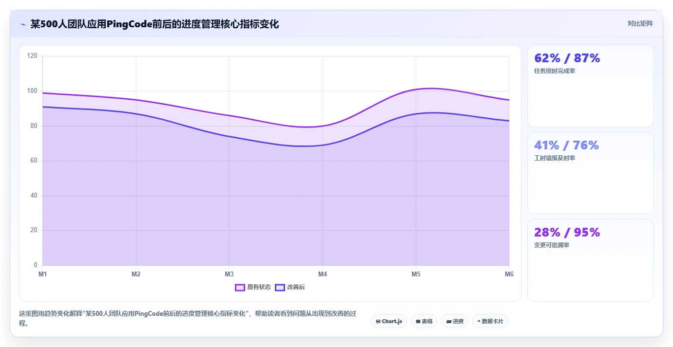This screenshot has height=347, width=673.
Task: Toggle the 改善后 legend swatch
Action: [280, 287]
